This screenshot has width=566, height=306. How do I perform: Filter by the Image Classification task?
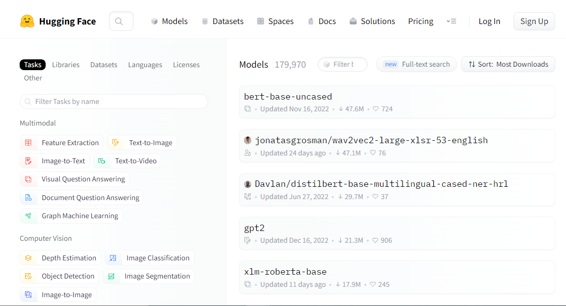(149, 258)
